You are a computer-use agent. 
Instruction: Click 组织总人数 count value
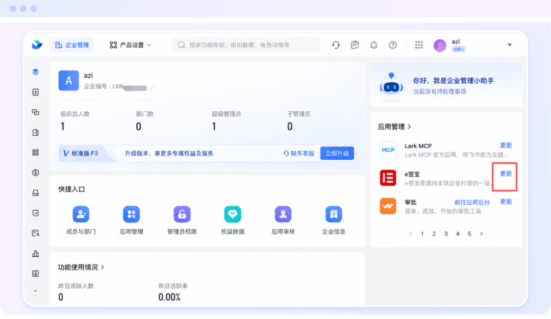[x=63, y=126]
